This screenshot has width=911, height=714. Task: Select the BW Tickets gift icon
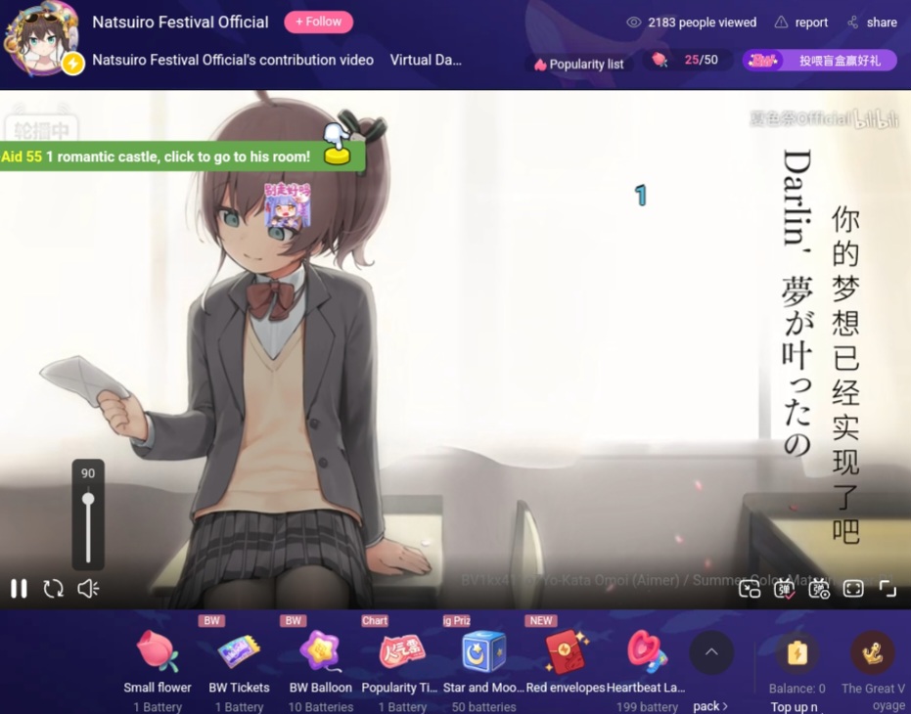(x=239, y=651)
